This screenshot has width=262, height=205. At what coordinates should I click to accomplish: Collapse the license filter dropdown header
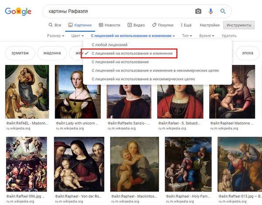pos(133,36)
